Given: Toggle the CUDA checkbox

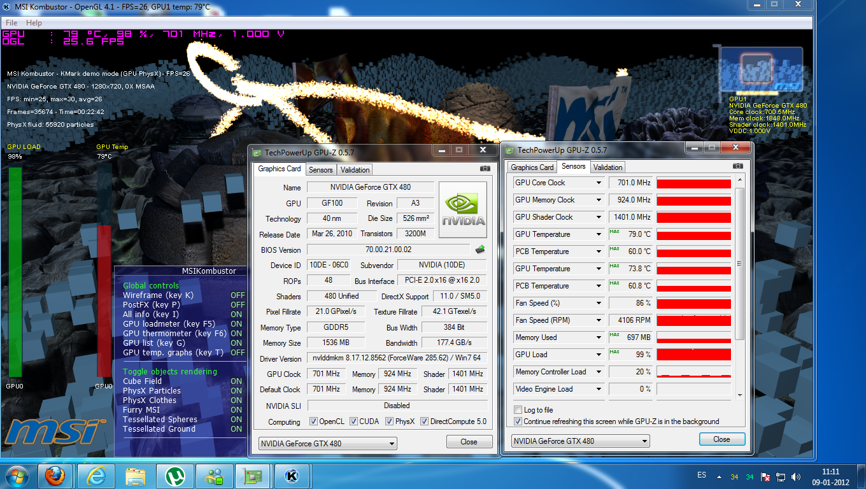Looking at the screenshot, I should point(353,422).
